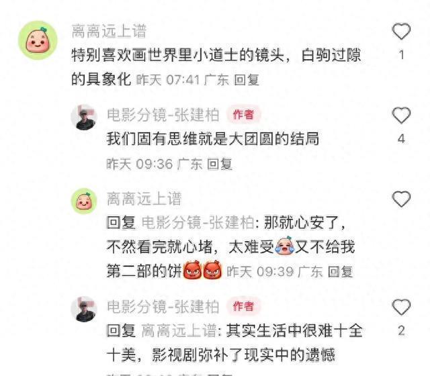
Task: Tap the 作者 badge on the last author reply
Action: pyautogui.click(x=243, y=306)
